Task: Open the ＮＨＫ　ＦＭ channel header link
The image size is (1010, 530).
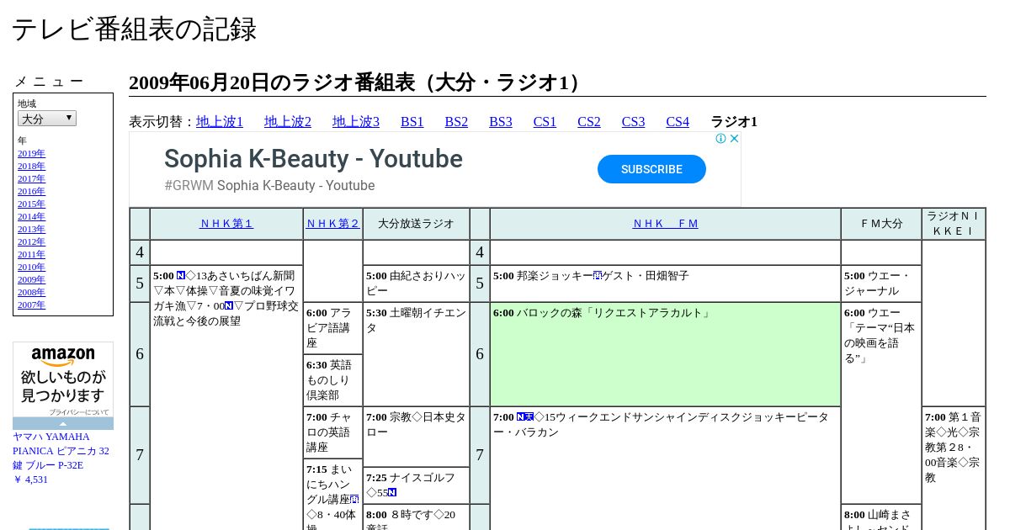Action: (665, 224)
